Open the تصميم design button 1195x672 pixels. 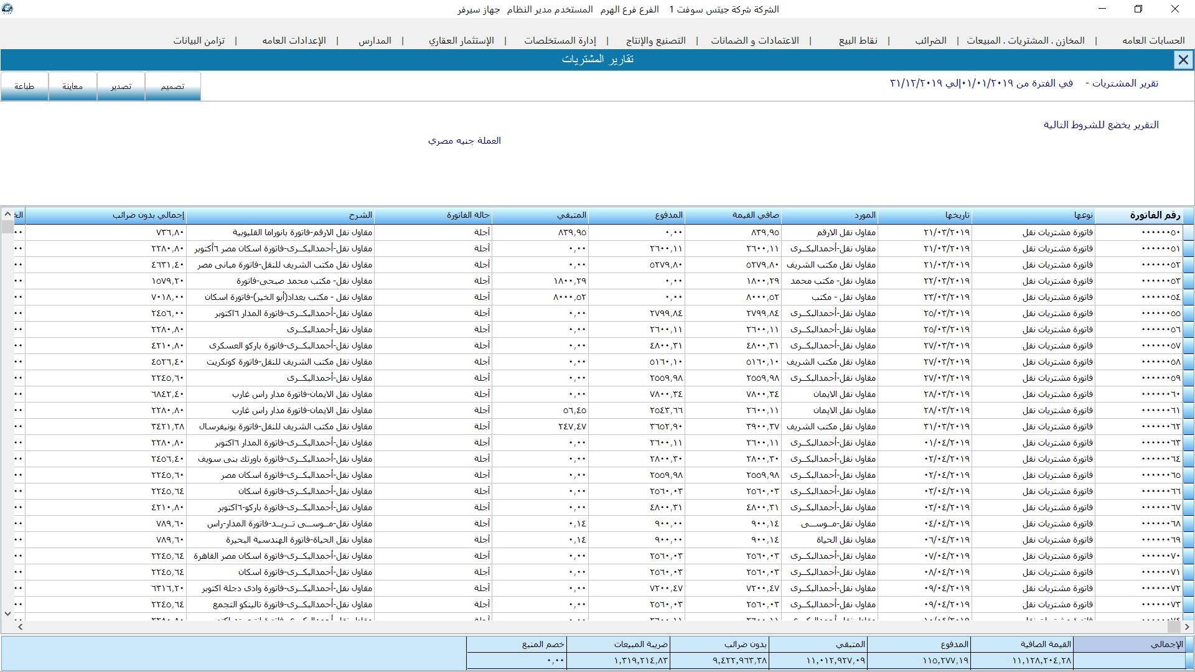click(x=172, y=86)
